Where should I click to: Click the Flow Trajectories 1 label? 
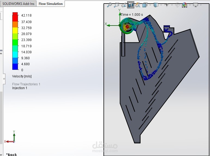point(26,84)
